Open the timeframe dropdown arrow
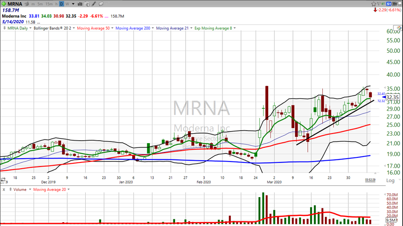Screen dimensions: 403x226 [x=73, y=4]
